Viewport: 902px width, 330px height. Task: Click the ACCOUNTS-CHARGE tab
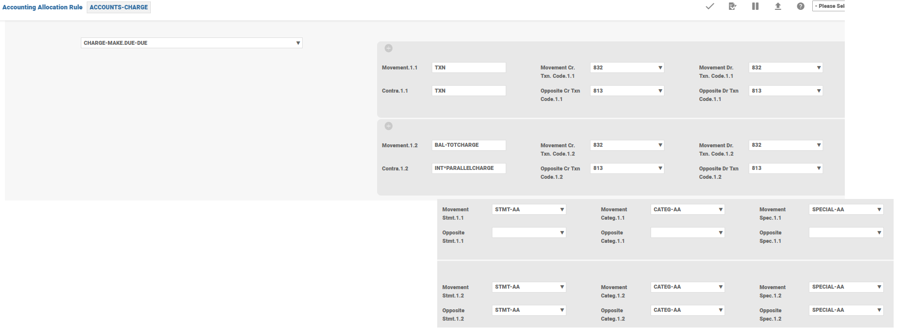coord(119,7)
